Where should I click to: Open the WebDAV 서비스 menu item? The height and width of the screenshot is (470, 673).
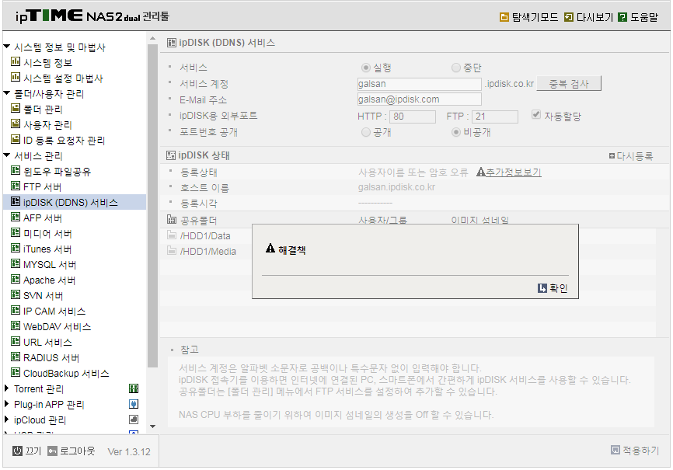(x=57, y=326)
